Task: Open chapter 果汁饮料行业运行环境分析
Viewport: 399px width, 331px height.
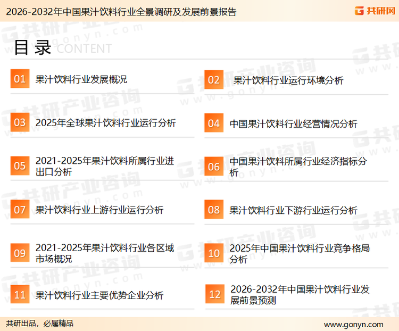Action: (x=288, y=80)
